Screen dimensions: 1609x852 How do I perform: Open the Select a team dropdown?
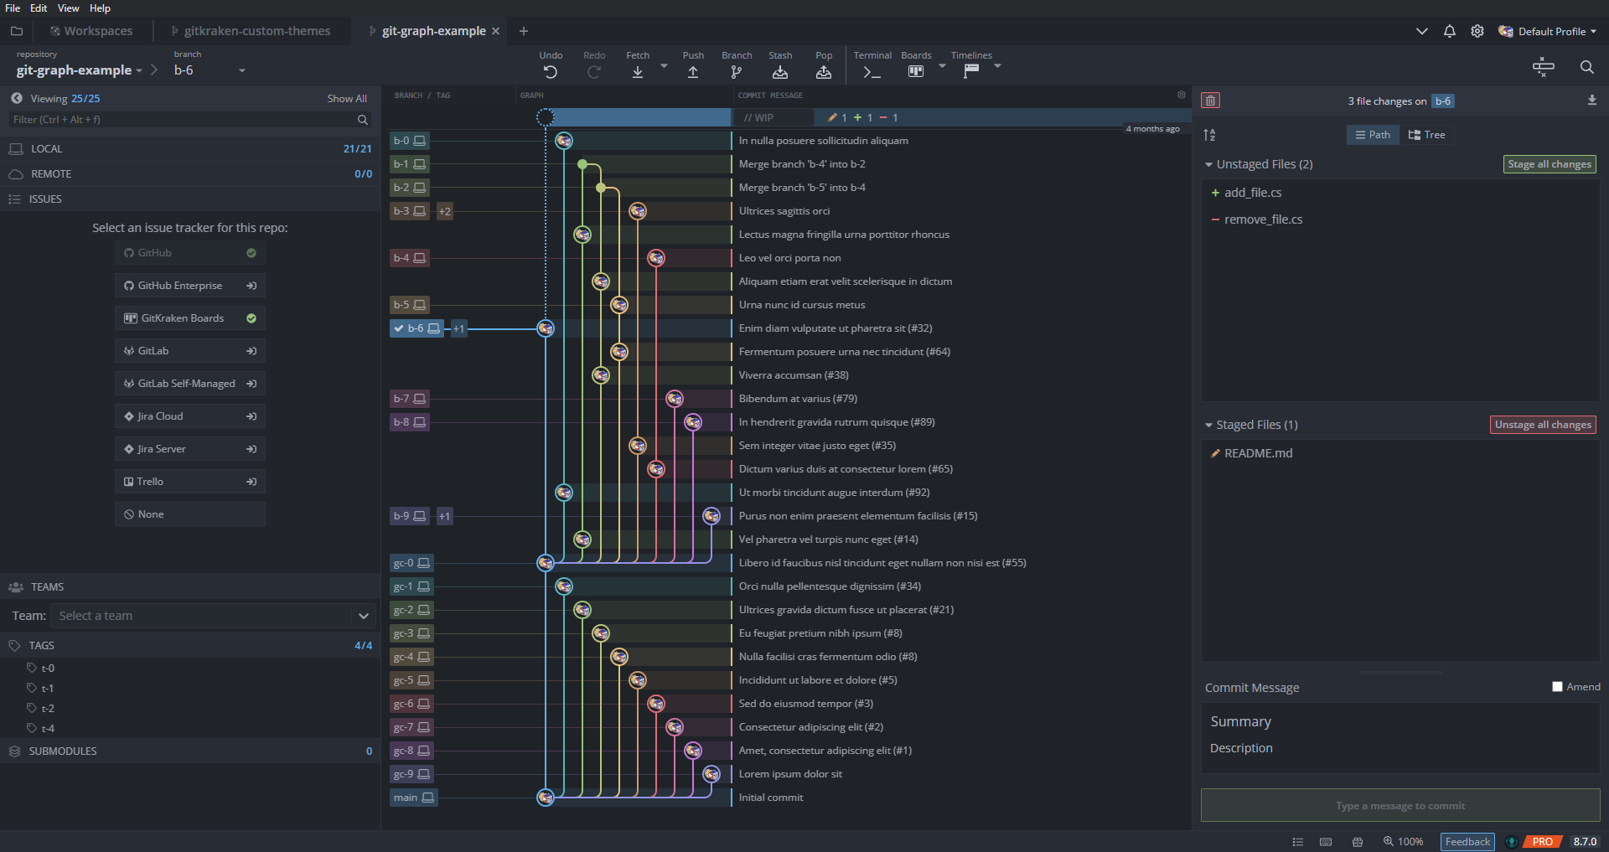point(213,616)
